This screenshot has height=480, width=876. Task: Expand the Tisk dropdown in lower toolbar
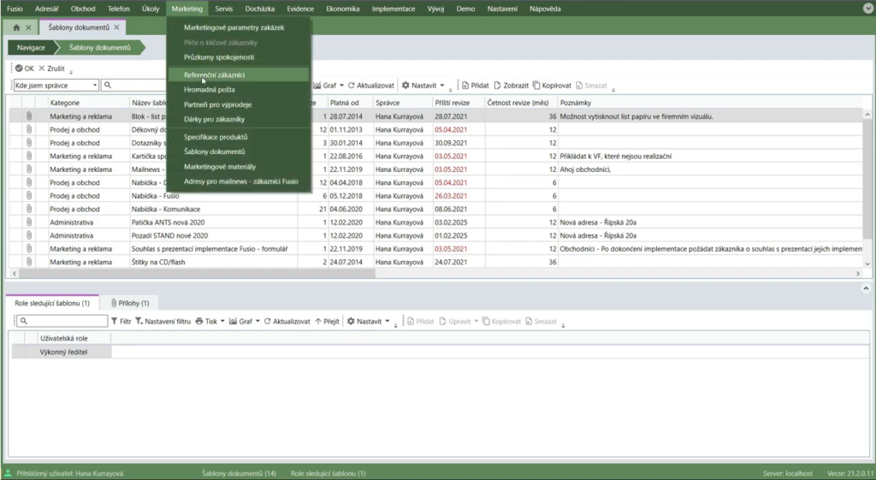point(222,322)
